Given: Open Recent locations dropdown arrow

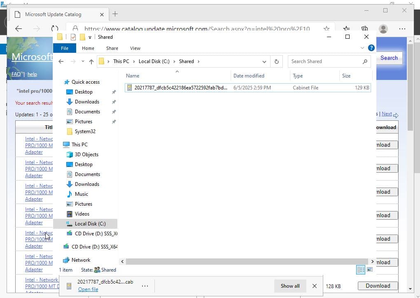Looking at the screenshot, I should coord(83,61).
